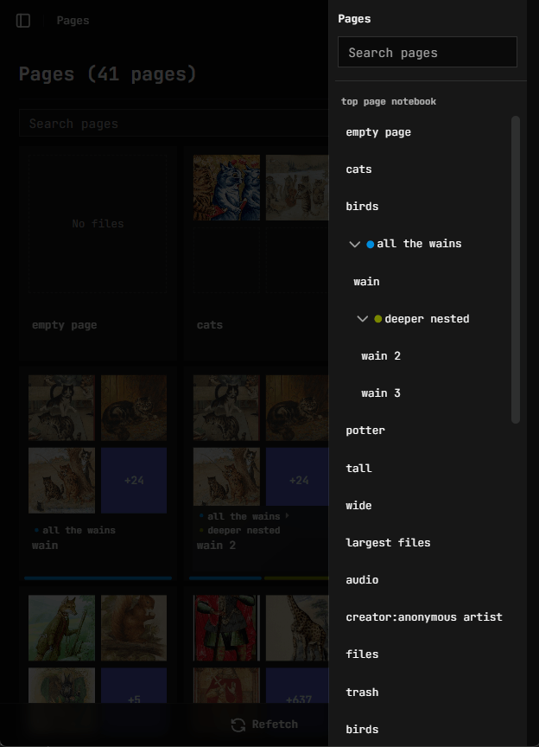
Task: Click the top page notebook heading
Action: coord(389,101)
